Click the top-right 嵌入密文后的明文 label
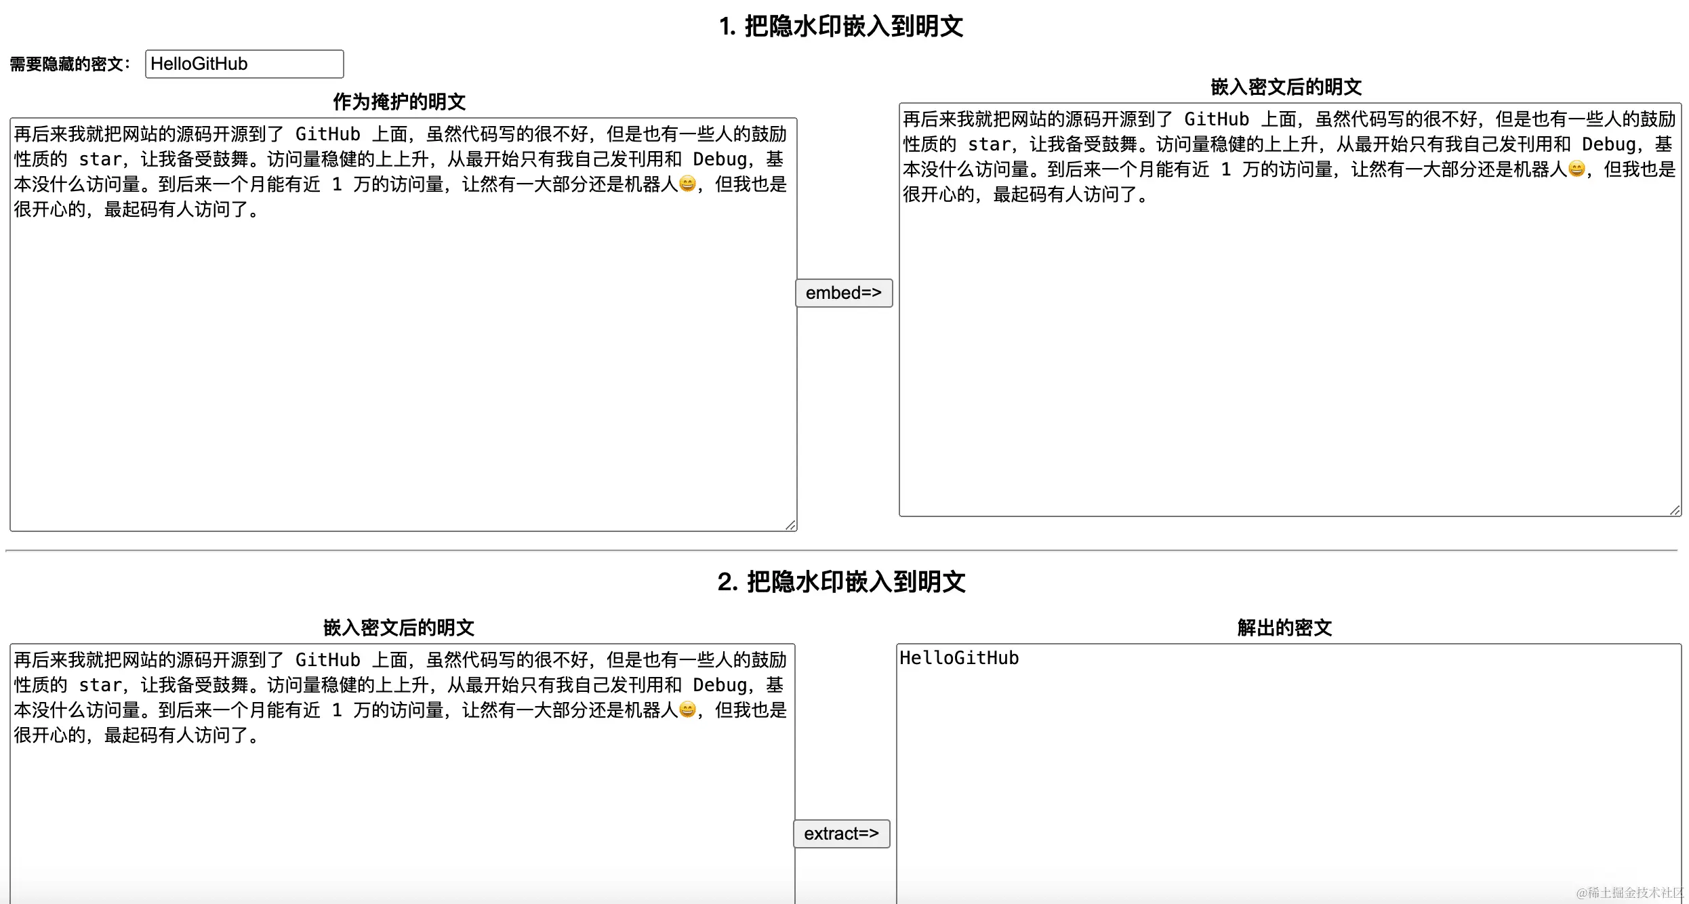This screenshot has width=1689, height=904. click(1286, 87)
